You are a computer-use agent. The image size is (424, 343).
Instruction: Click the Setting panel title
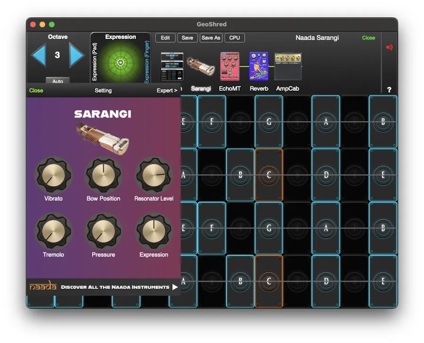(x=103, y=91)
